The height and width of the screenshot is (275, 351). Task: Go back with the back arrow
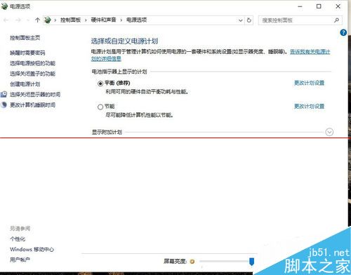6,20
